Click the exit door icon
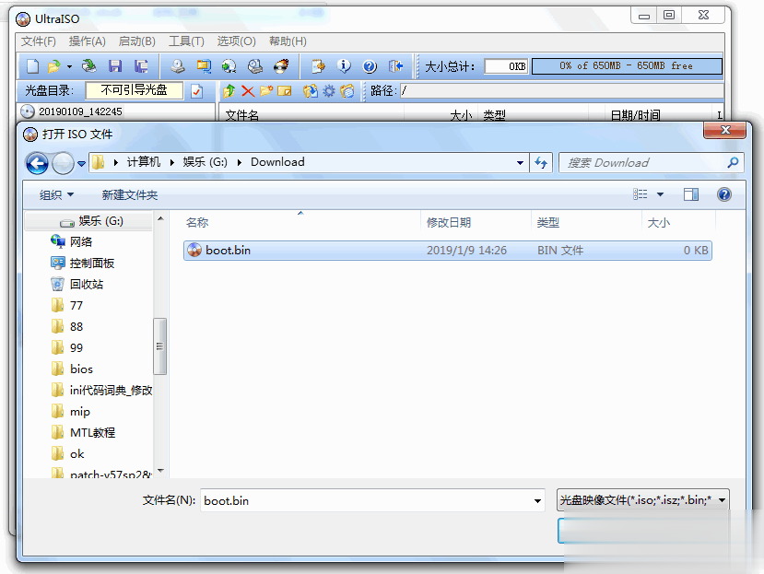This screenshot has width=764, height=574. 395,65
